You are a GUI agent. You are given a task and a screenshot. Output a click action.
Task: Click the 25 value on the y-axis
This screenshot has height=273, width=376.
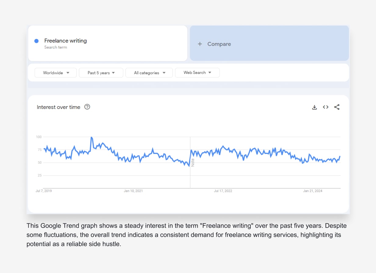click(x=39, y=175)
